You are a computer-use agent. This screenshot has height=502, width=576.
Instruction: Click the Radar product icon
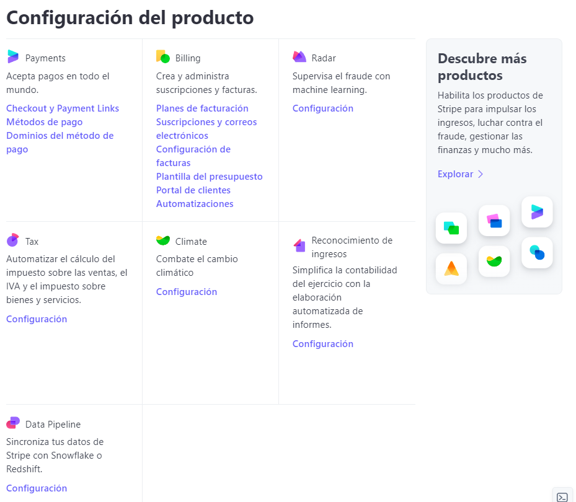coord(299,57)
